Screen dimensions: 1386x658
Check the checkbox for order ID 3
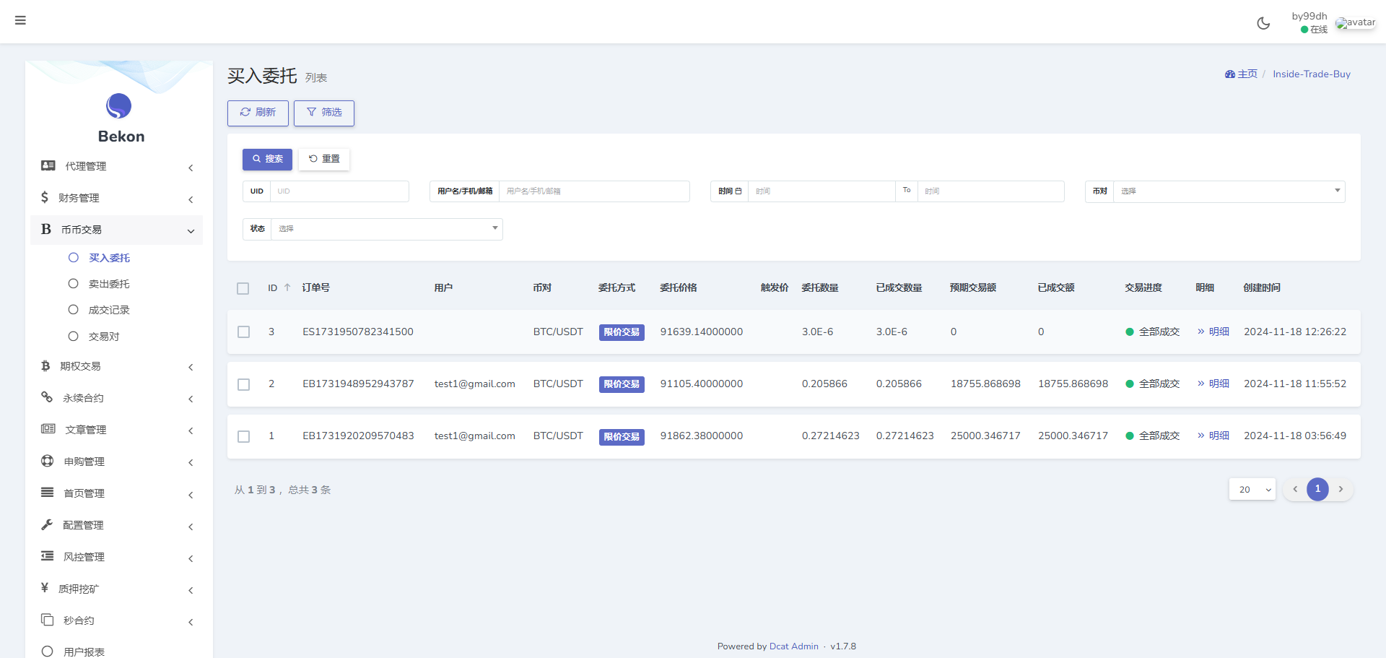(244, 332)
